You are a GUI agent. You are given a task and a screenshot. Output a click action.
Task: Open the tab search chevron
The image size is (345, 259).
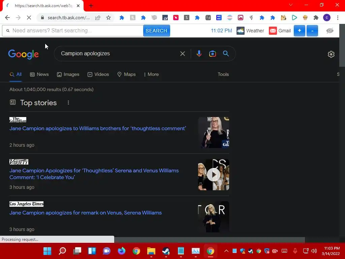(x=291, y=5)
